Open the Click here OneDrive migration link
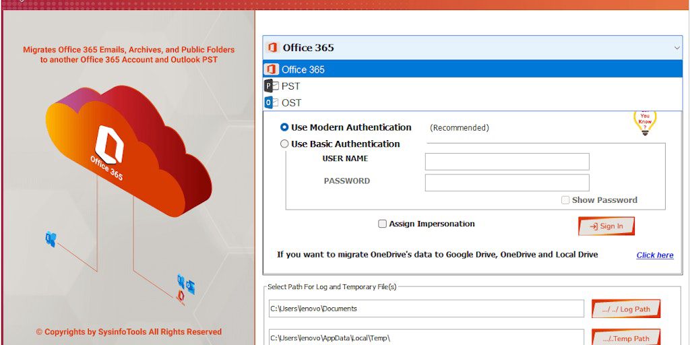This screenshot has width=690, height=345. tap(655, 255)
